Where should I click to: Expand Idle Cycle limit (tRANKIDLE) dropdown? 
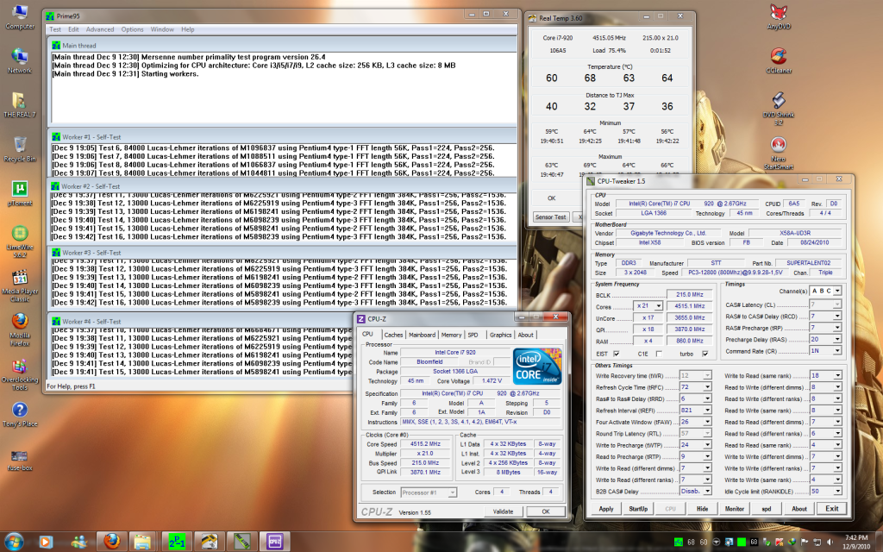click(837, 491)
